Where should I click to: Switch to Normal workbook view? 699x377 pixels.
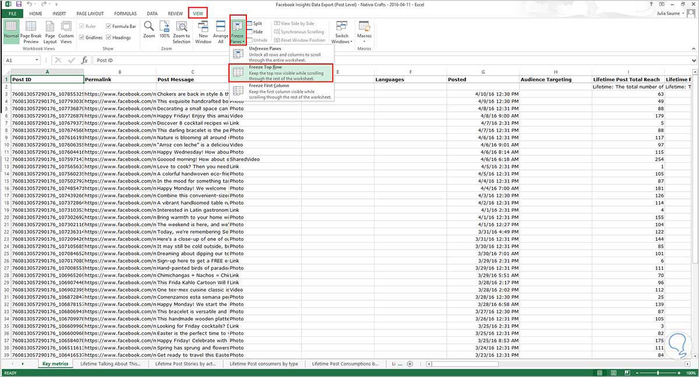(10, 32)
